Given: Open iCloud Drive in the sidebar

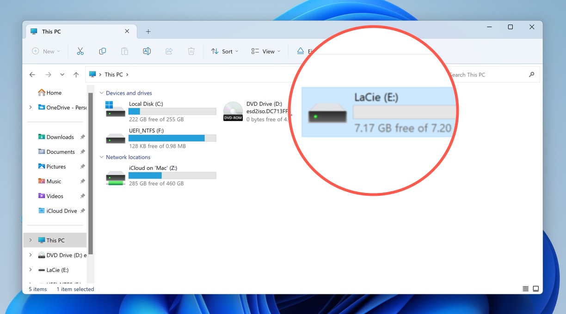Looking at the screenshot, I should pyautogui.click(x=57, y=211).
